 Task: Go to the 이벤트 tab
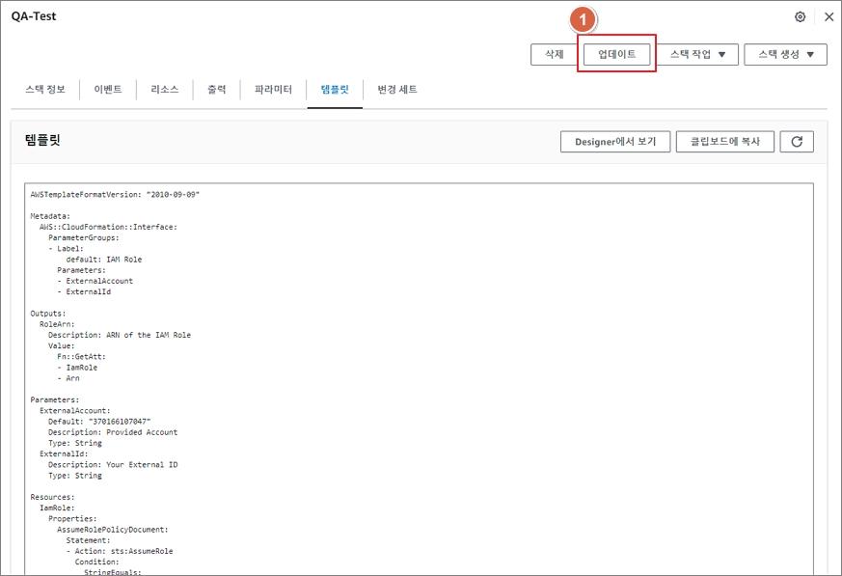click(x=108, y=90)
